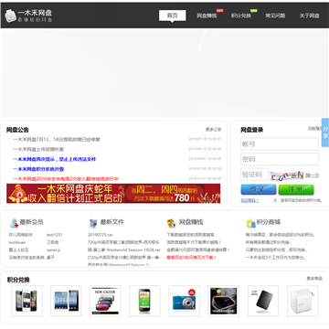Screen dimensions: 329x329
Task: Select the HDR-CX camcorder product thumbnail
Action: click(105, 301)
